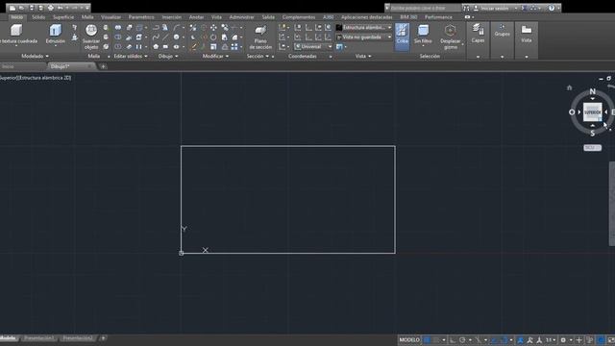Expand the Modificar panel

(215, 57)
